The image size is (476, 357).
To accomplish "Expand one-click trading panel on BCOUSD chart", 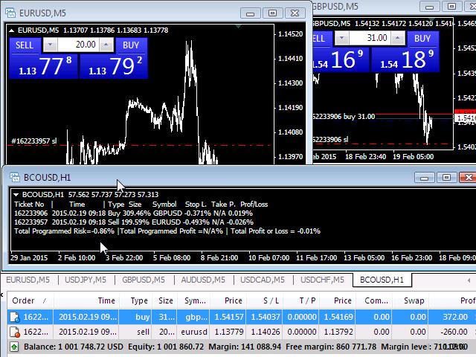I will [x=16, y=195].
